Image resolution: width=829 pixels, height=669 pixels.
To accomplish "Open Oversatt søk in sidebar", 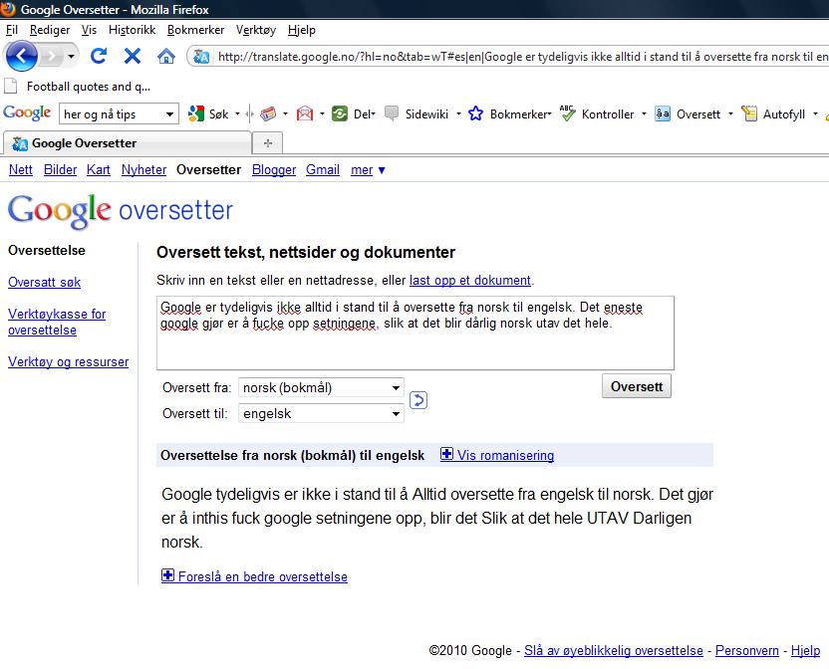I will (x=45, y=282).
